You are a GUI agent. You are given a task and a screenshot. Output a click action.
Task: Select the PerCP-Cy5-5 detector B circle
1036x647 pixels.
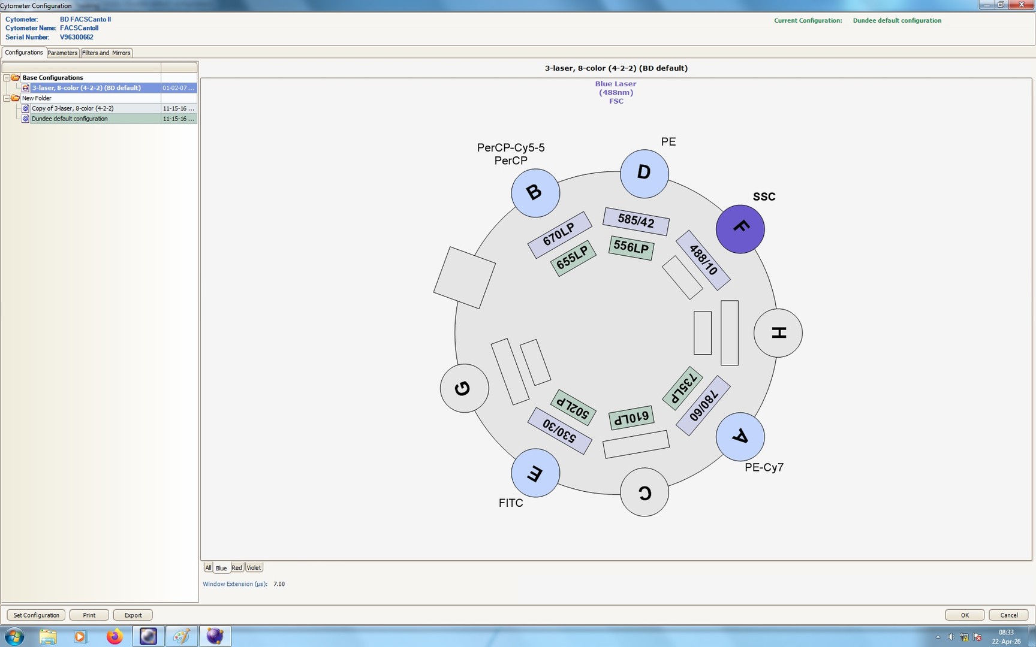tap(535, 193)
